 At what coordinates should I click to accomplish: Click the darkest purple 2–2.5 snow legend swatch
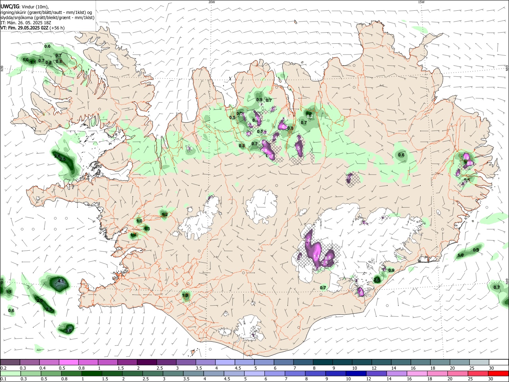point(147,362)
